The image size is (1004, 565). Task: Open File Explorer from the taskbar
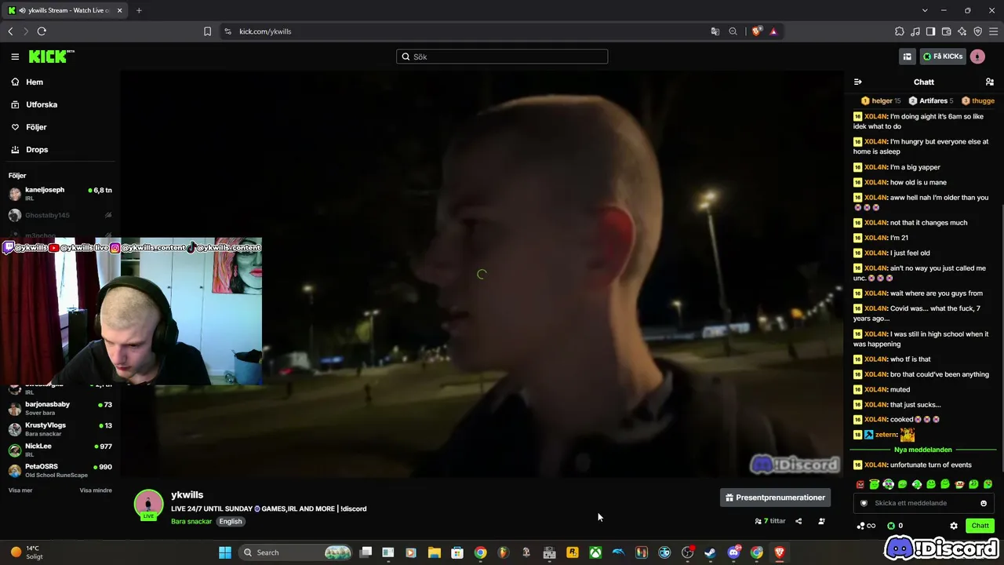[x=434, y=552]
